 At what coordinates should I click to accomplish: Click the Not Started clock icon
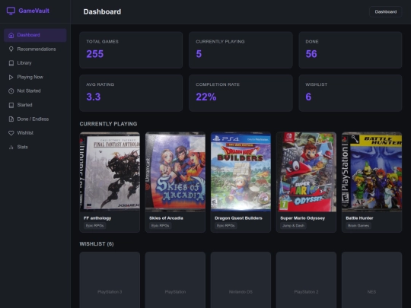[x=11, y=91]
